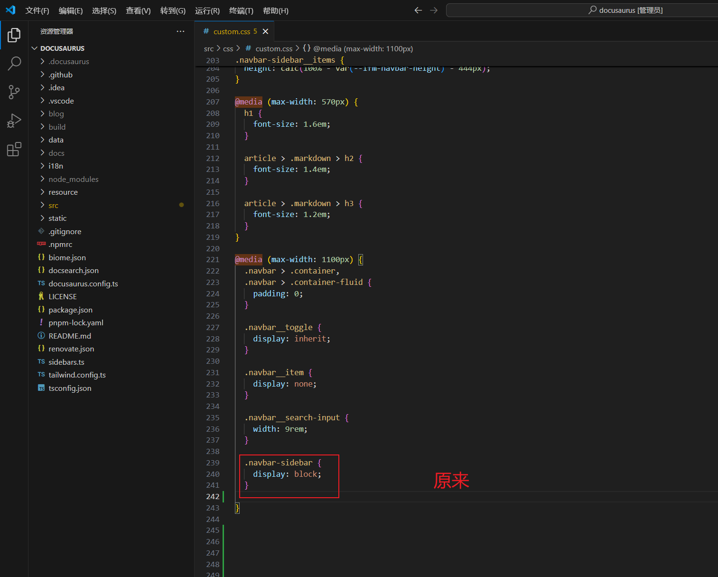This screenshot has width=718, height=577.
Task: Open tsconfig.json file
Action: [x=111, y=388]
